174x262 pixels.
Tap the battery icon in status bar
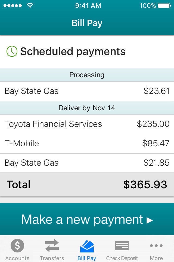point(164,5)
